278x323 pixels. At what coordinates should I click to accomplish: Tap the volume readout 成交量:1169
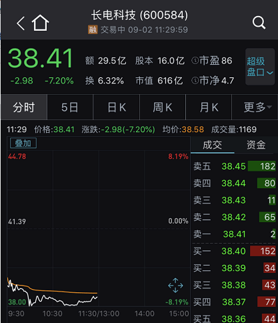[234, 129]
